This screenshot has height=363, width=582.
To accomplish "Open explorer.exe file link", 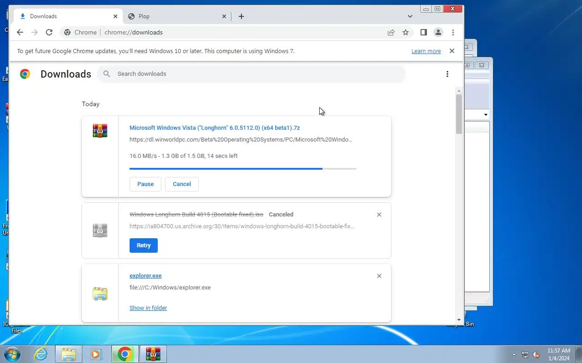I will pos(145,276).
